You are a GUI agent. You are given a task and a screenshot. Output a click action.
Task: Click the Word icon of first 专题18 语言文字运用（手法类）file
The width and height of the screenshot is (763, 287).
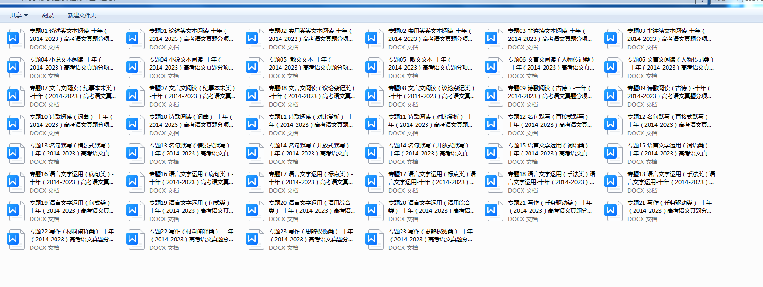[x=494, y=182]
